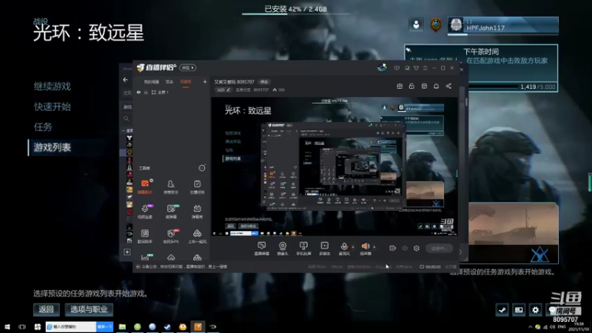592x333 pixels.
Task: Collapse the right panel chevron of streaming app
Action: click(x=460, y=252)
